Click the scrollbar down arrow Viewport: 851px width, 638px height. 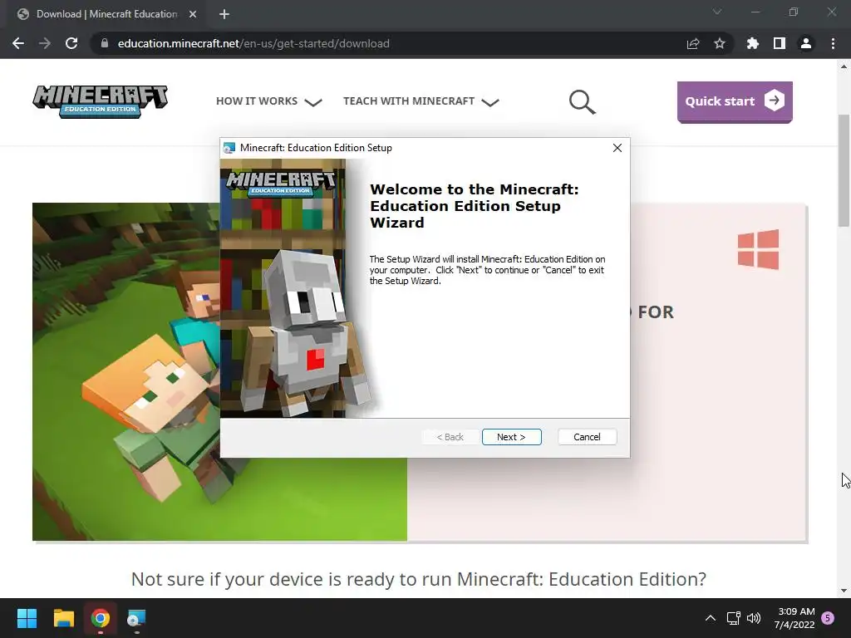(x=844, y=591)
